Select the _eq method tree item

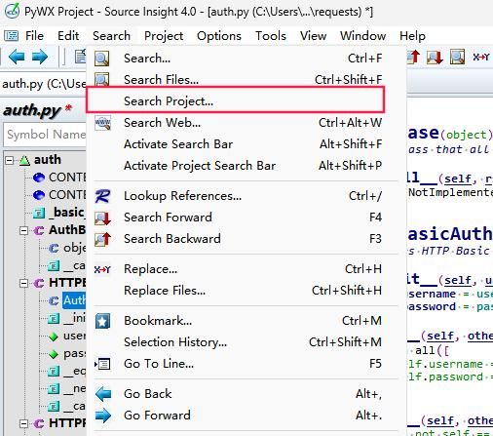(x=75, y=371)
